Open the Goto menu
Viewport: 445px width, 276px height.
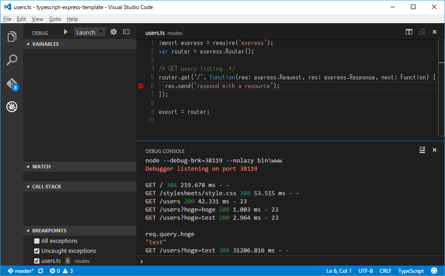(x=55, y=19)
